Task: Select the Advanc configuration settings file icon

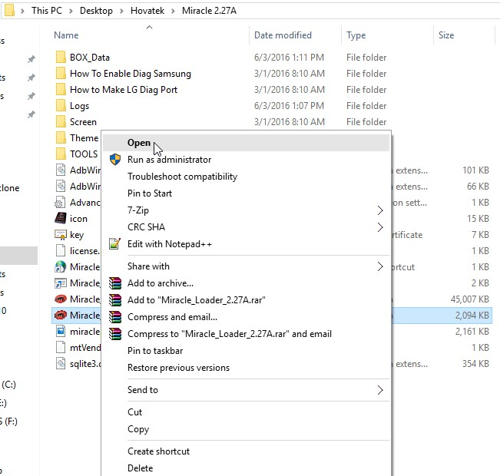Action: [61, 203]
